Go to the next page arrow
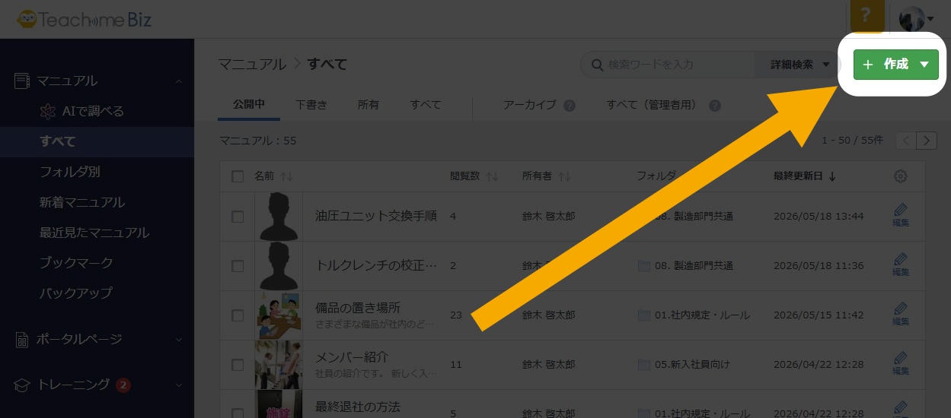This screenshot has width=951, height=418. click(x=927, y=141)
